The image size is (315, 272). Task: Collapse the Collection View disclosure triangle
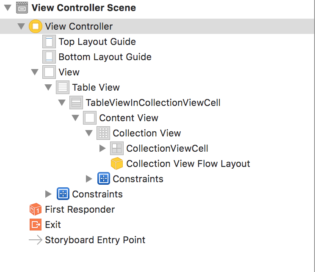89,133
